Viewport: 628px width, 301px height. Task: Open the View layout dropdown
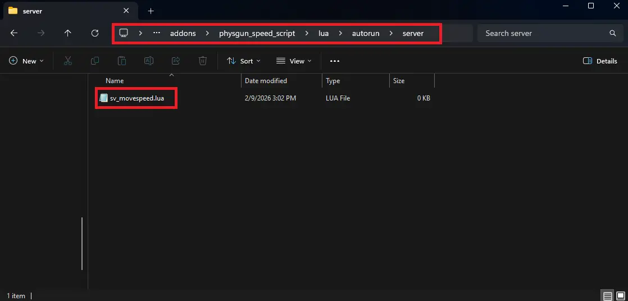(x=294, y=61)
